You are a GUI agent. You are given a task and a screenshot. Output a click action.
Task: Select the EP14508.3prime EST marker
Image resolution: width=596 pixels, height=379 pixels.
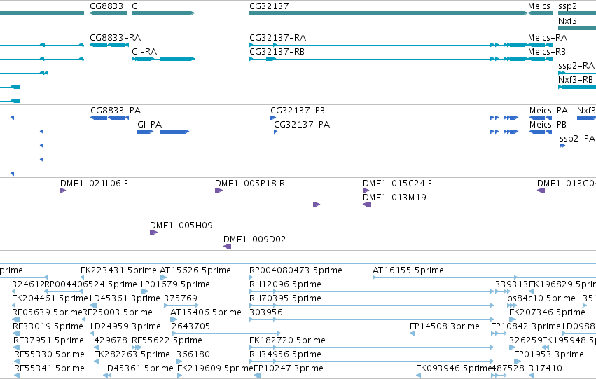click(413, 333)
